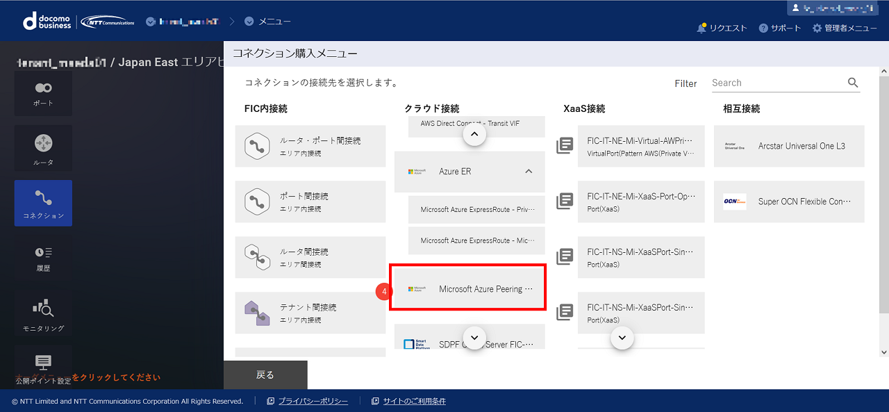889x412 pixels.
Task: Click the upward chevron above Azure ER list
Action: coord(474,133)
